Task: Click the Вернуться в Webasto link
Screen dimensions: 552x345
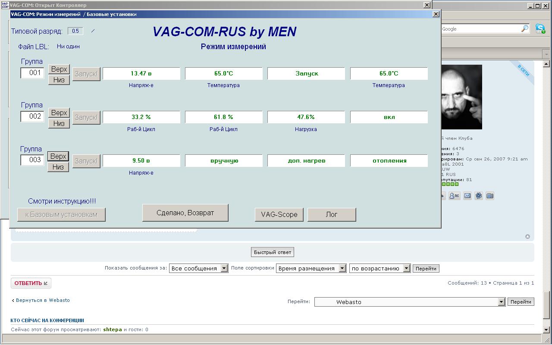Action: (x=42, y=300)
